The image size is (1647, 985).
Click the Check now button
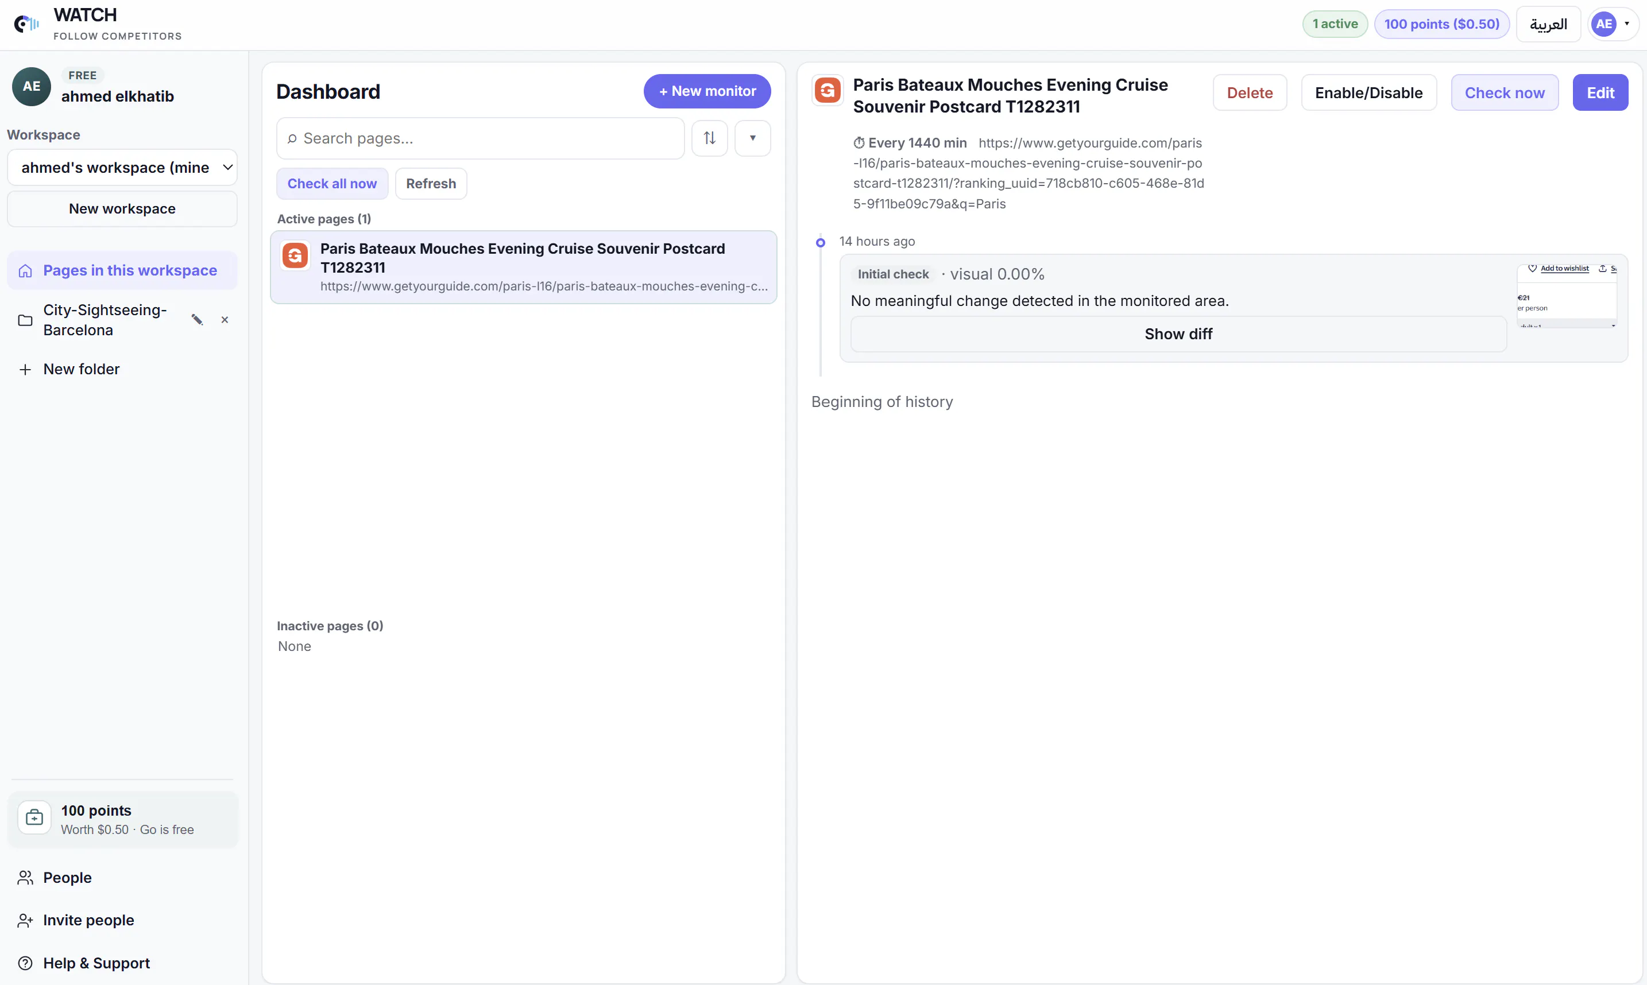(x=1504, y=93)
